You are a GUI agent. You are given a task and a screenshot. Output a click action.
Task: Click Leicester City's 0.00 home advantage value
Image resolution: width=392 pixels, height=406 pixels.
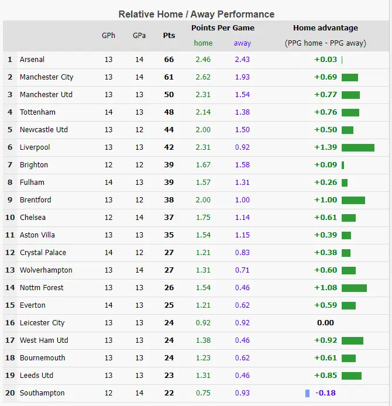pos(325,323)
